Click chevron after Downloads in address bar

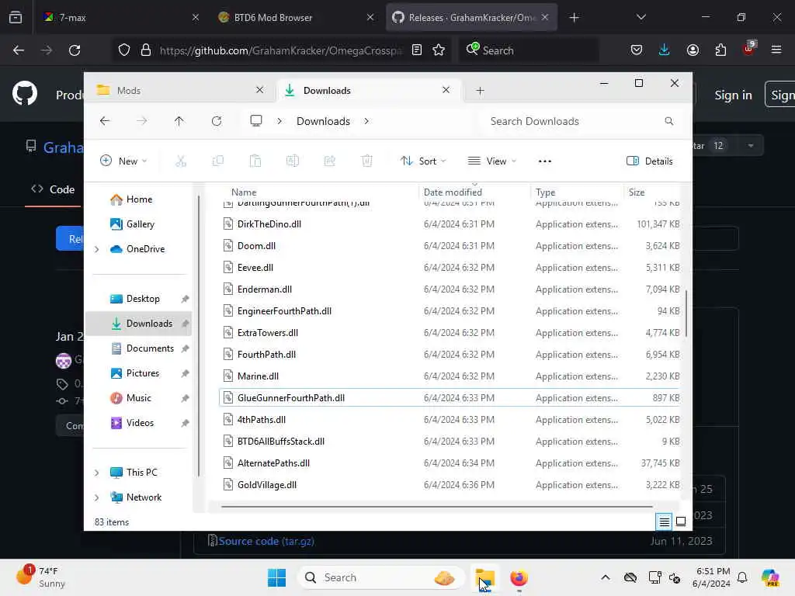point(366,121)
